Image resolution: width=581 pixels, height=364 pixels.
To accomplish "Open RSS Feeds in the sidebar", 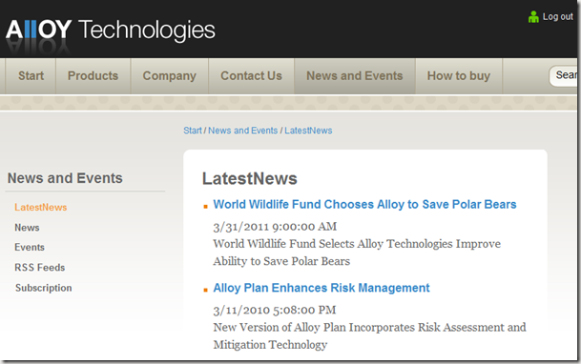I will pos(40,268).
